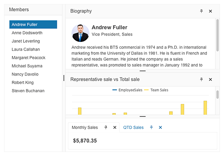Pin the Representative sale vs Total sale panel
The width and height of the screenshot is (224, 156).
[201, 80]
